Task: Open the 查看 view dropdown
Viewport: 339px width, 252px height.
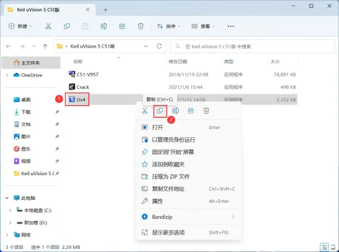Action: click(203, 26)
